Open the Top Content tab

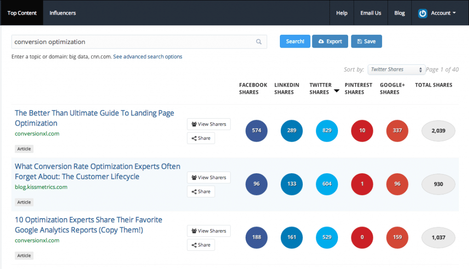pyautogui.click(x=22, y=13)
